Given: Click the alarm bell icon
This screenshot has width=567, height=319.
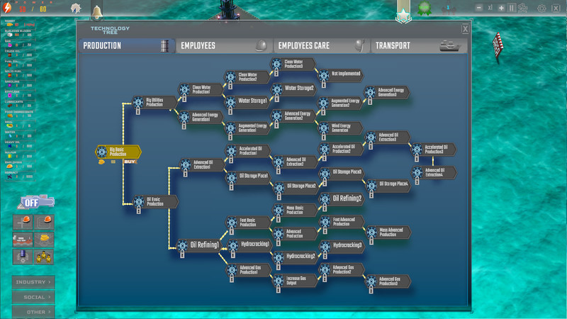Looking at the screenshot, I should 97,11.
